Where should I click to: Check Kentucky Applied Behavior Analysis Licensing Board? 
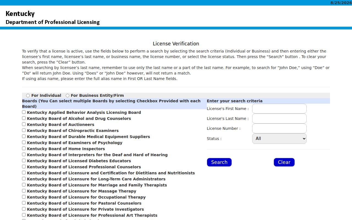click(x=24, y=112)
